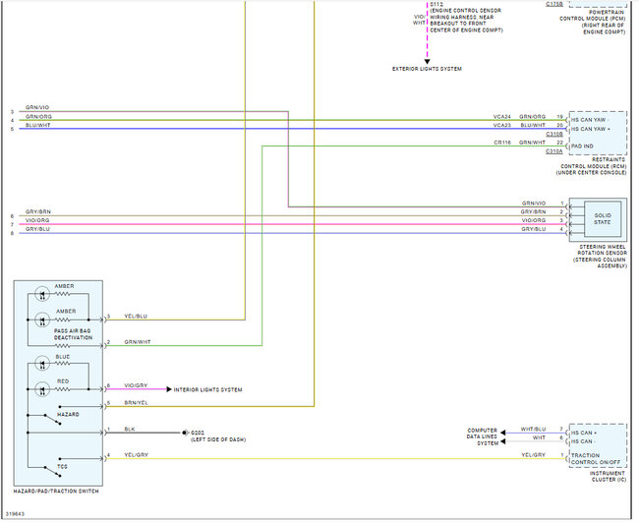Click the WHT label at cluster pin 6
The height and width of the screenshot is (523, 639).
[539, 437]
